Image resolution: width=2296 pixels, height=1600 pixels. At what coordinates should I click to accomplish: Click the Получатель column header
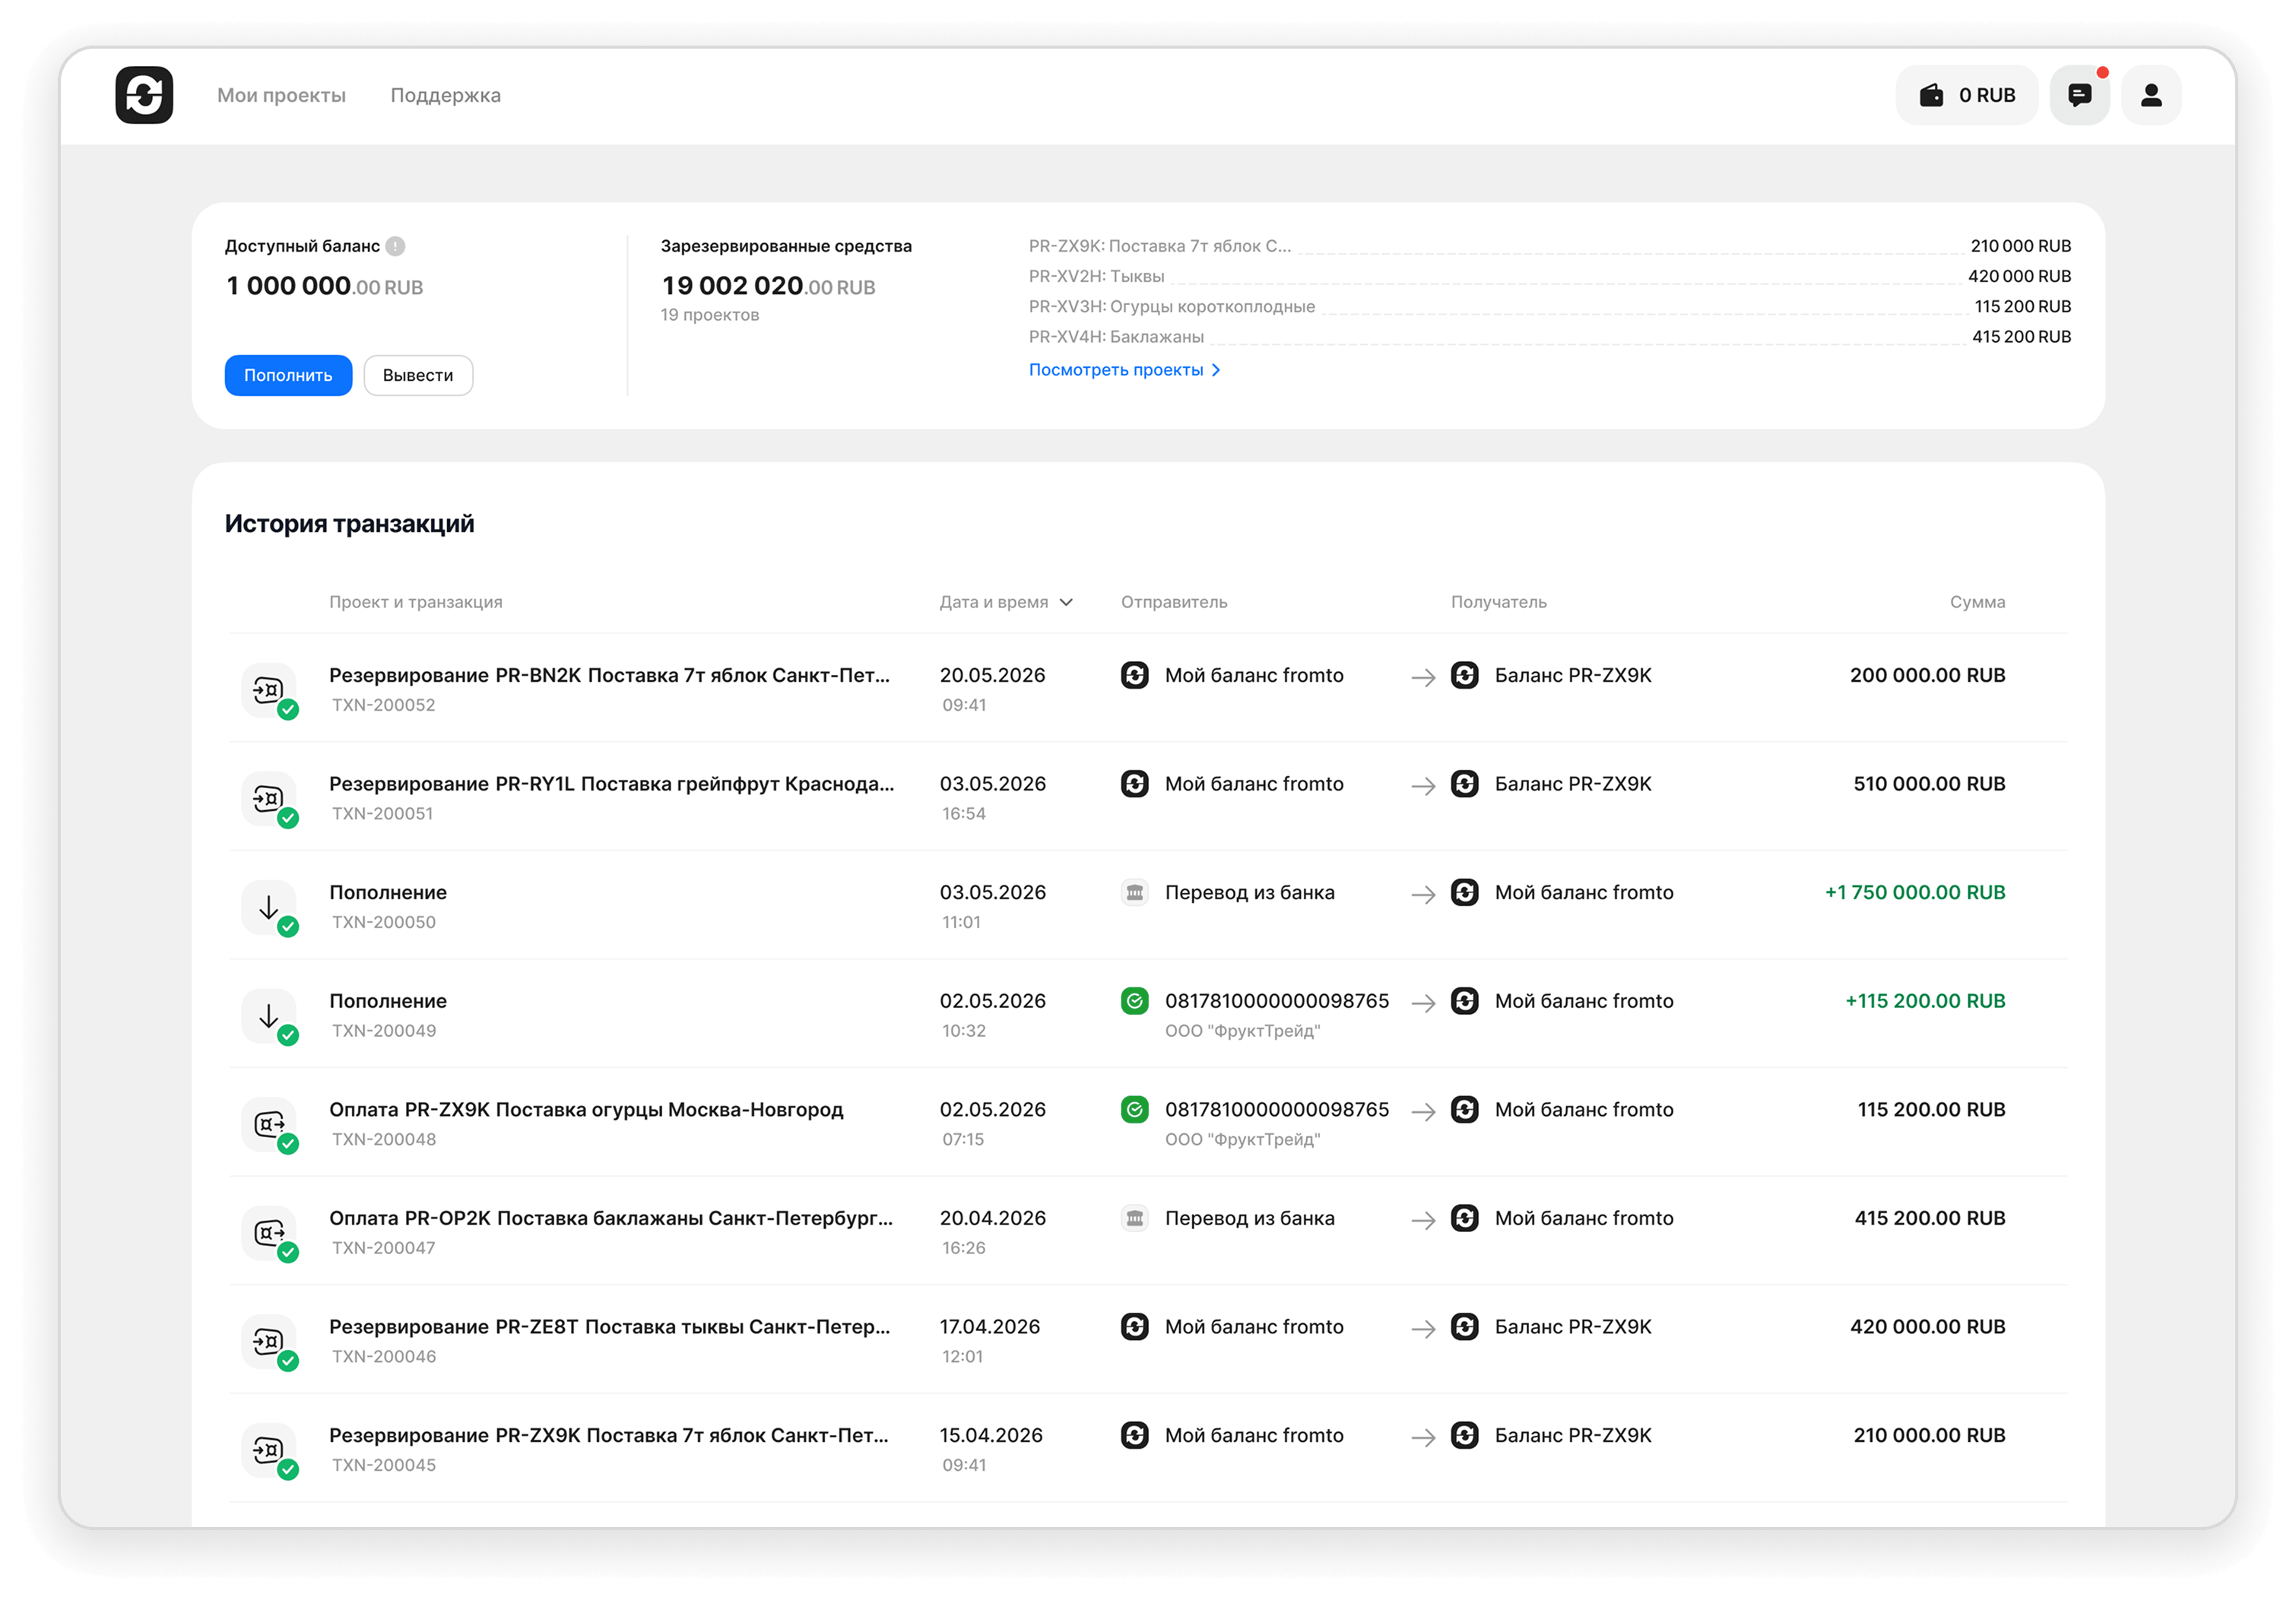[1498, 602]
